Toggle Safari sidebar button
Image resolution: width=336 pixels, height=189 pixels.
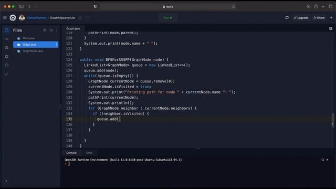click(22, 6)
